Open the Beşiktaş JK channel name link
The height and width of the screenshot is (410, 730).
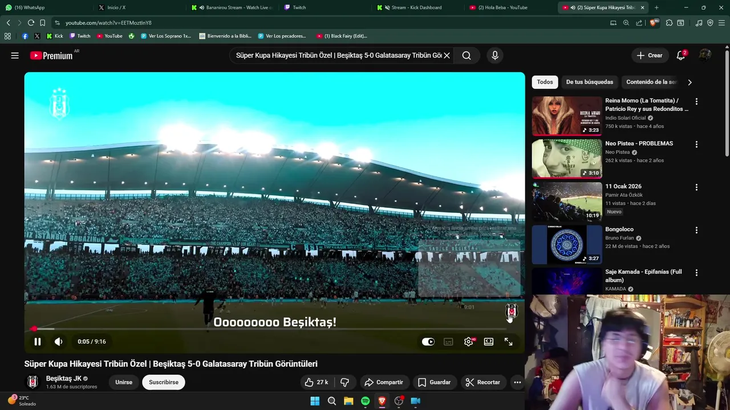click(x=63, y=379)
